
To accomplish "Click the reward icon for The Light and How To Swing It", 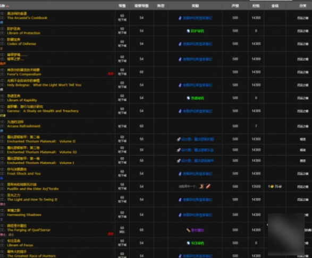I will coord(180,200).
